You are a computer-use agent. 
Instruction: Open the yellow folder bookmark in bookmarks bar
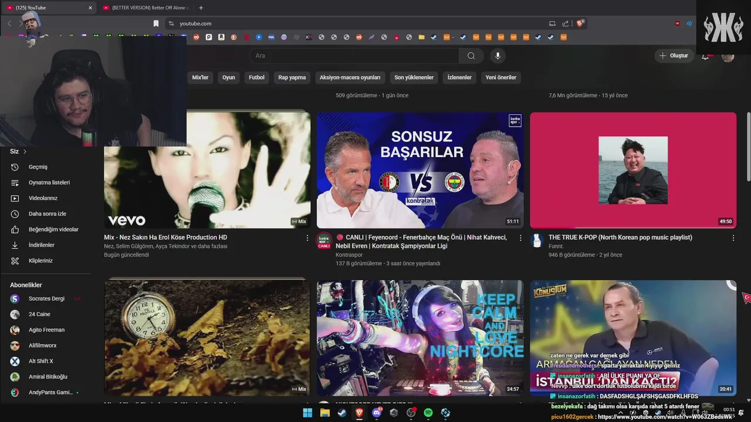tap(421, 37)
